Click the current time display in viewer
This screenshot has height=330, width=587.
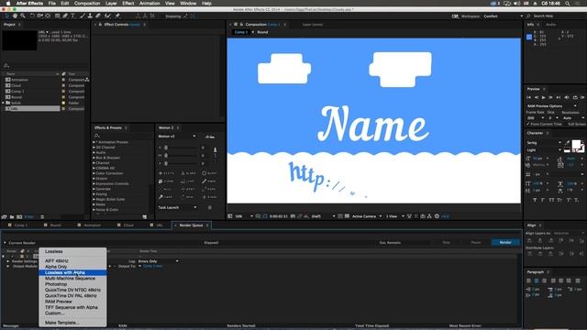[x=279, y=216]
